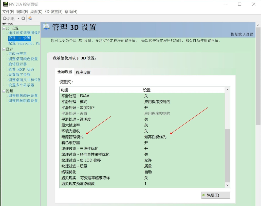Open 调整桌面尺寸和位置 in the sidebar
Image resolution: width=261 pixels, height=206 pixels.
(x=24, y=80)
